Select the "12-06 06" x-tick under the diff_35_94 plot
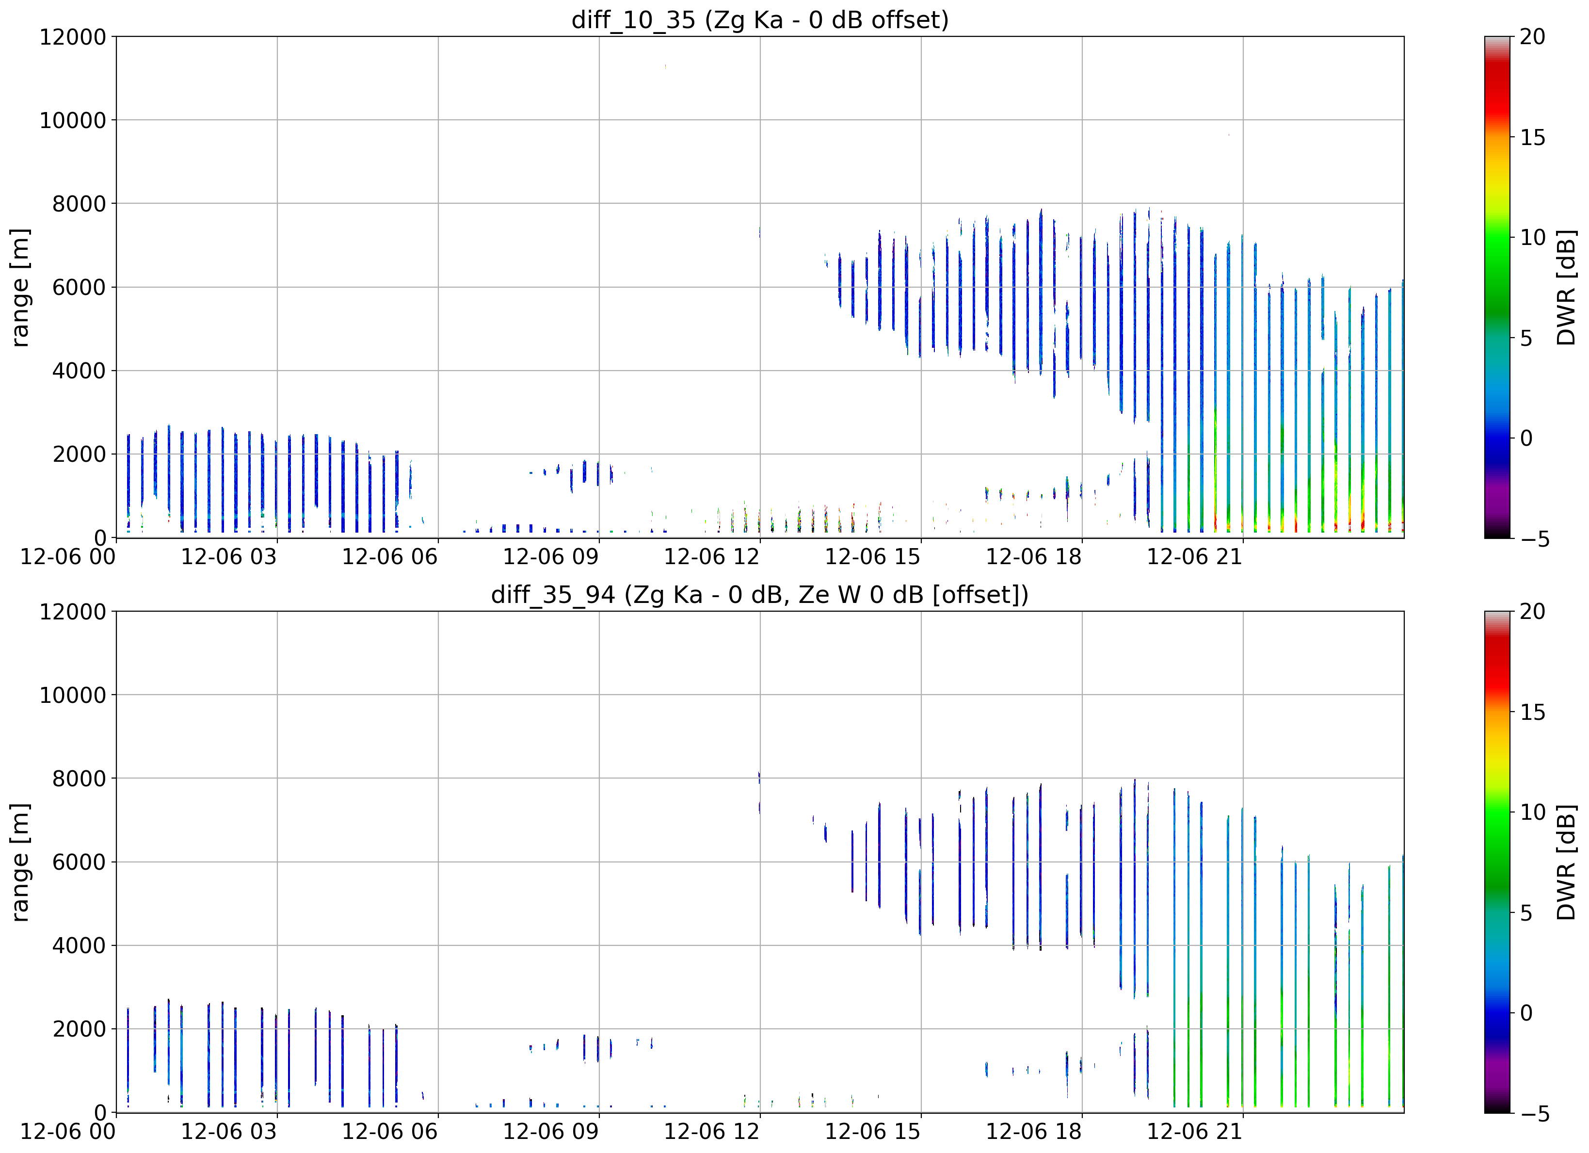This screenshot has width=1589, height=1153. [389, 1132]
